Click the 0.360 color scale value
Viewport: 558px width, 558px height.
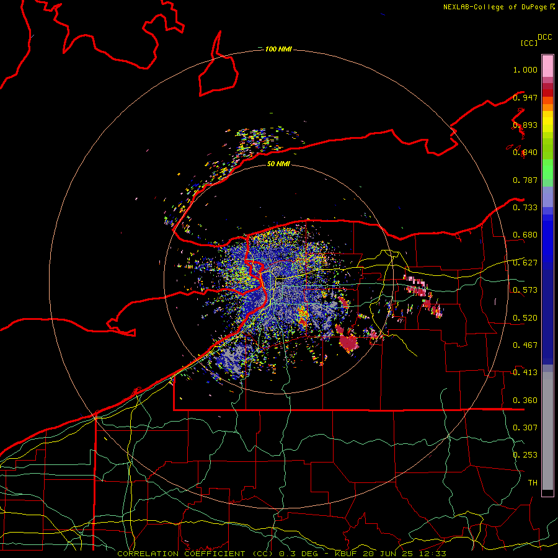(525, 401)
